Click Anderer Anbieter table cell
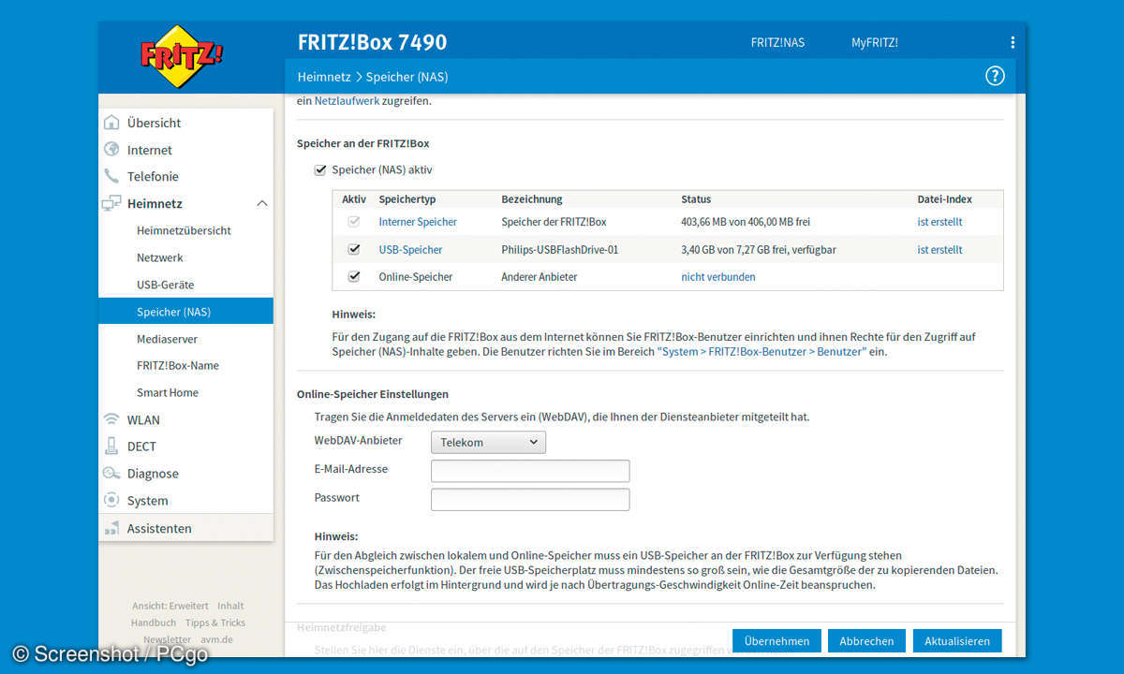 pos(540,277)
